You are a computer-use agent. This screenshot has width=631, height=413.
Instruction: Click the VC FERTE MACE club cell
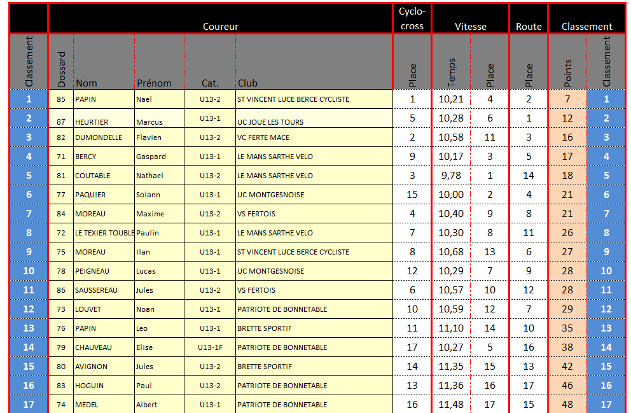(263, 137)
